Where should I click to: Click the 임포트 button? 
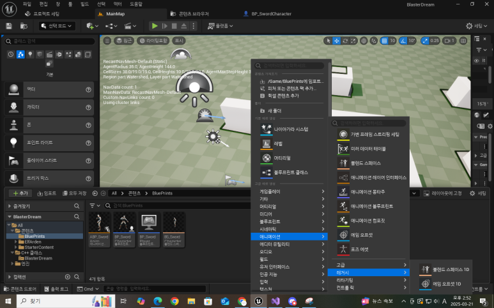click(x=47, y=193)
